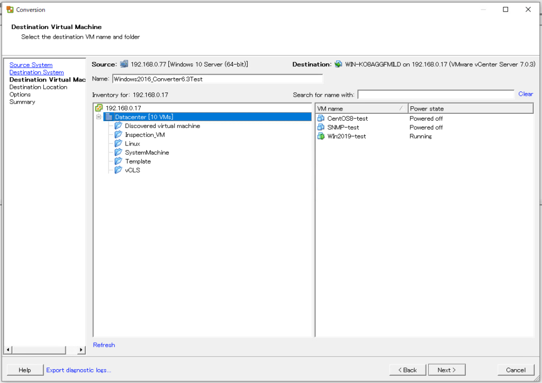Click the Inspection_VM folder icon

pos(118,134)
